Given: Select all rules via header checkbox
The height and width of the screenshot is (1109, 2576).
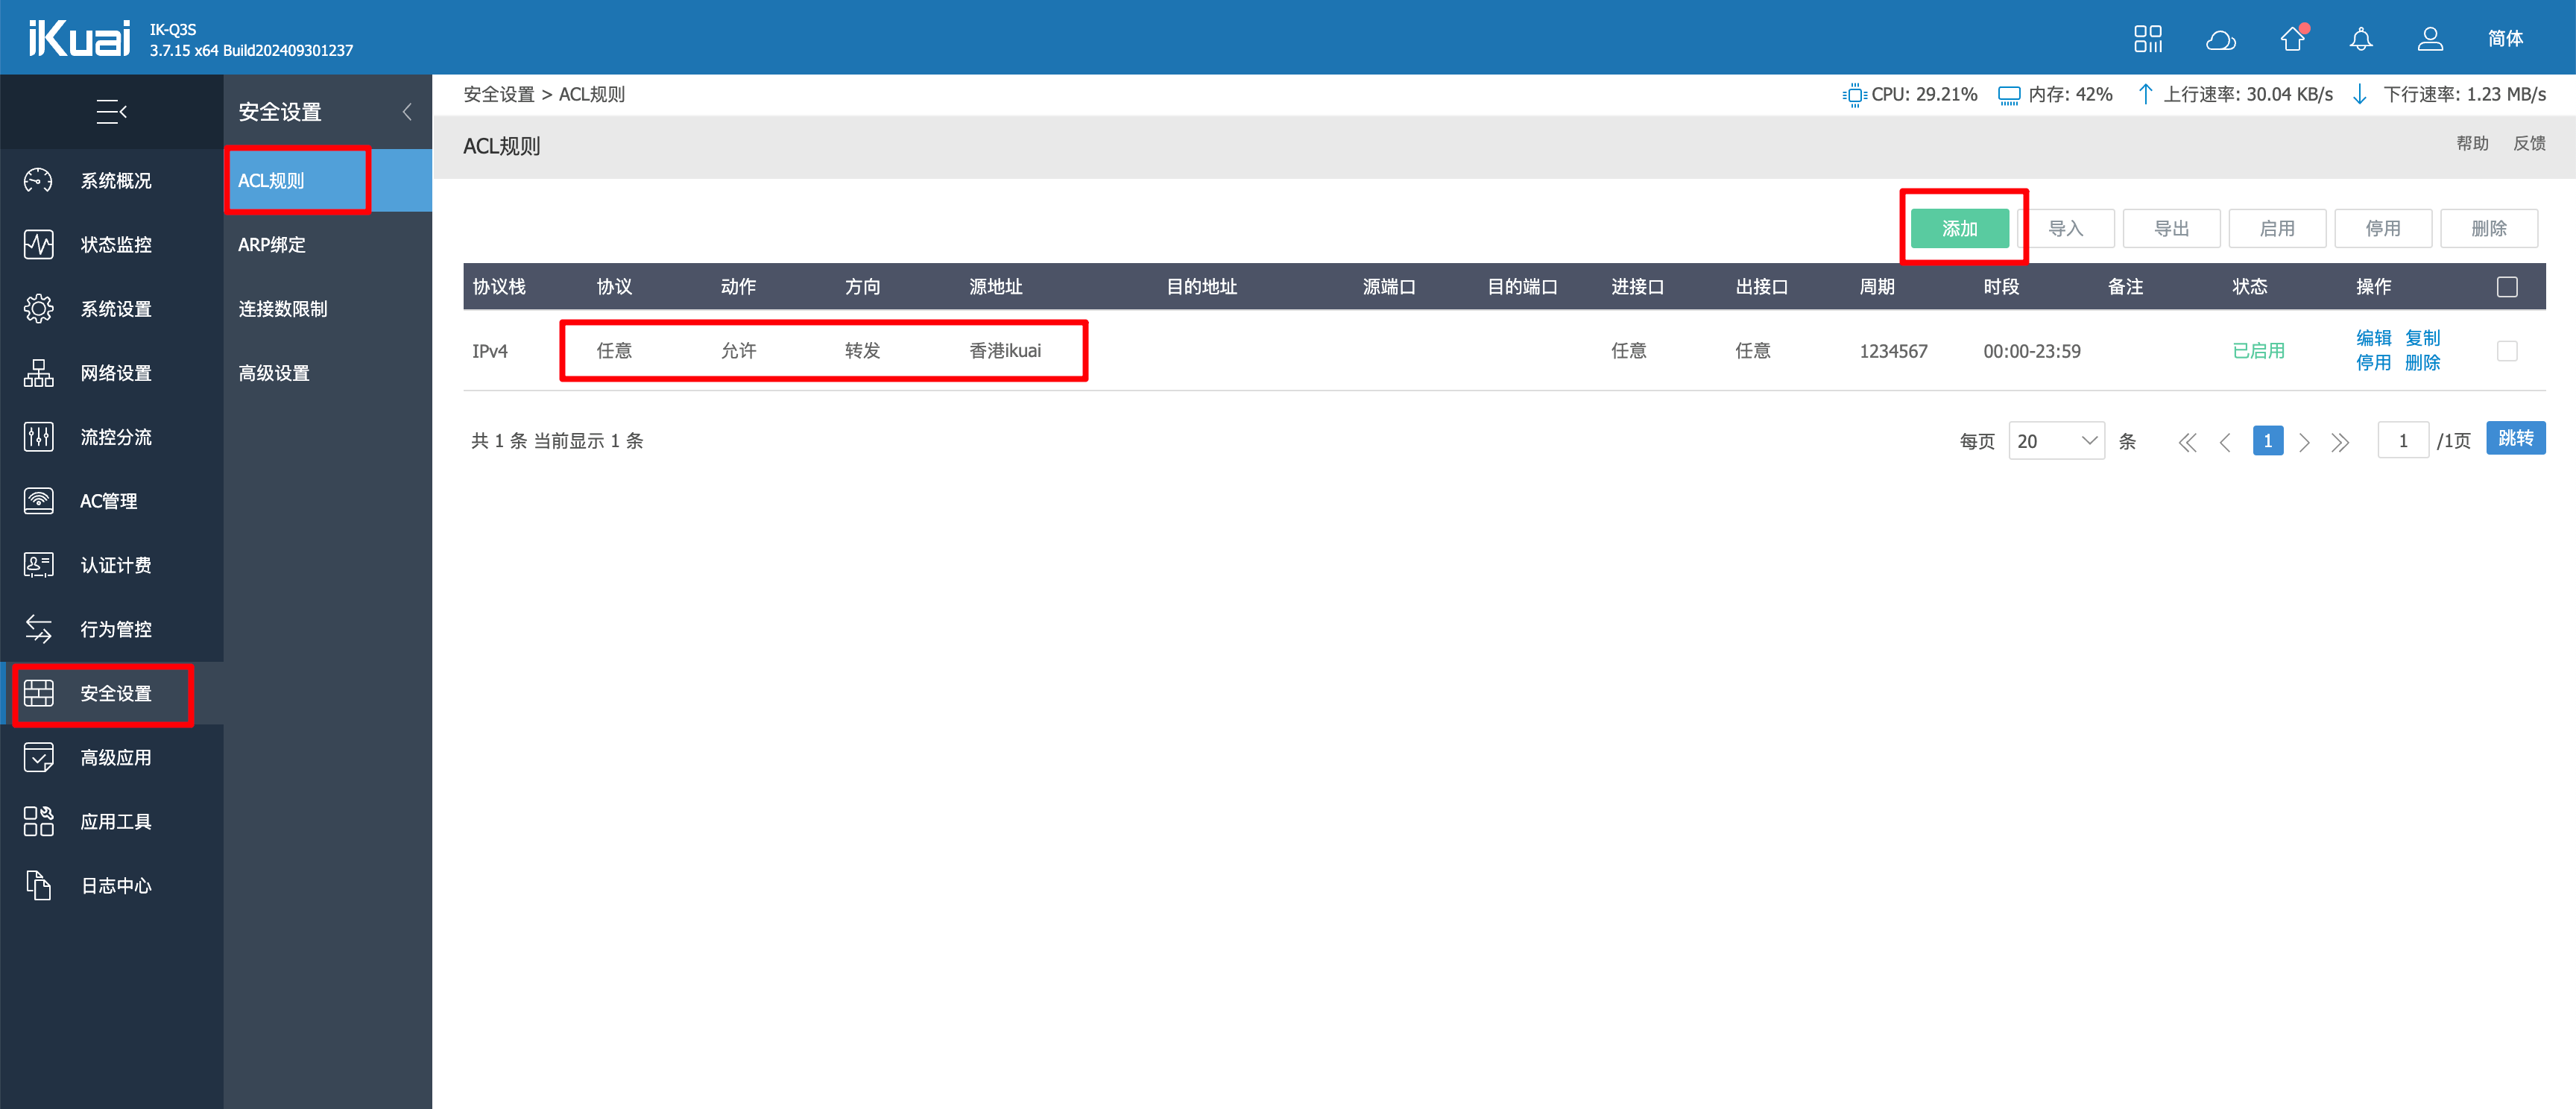Looking at the screenshot, I should click(x=2506, y=287).
